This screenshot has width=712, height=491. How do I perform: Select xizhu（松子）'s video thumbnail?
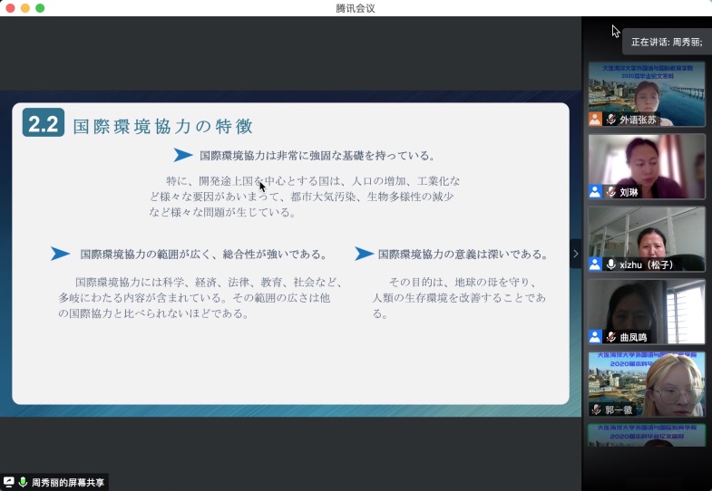point(646,234)
